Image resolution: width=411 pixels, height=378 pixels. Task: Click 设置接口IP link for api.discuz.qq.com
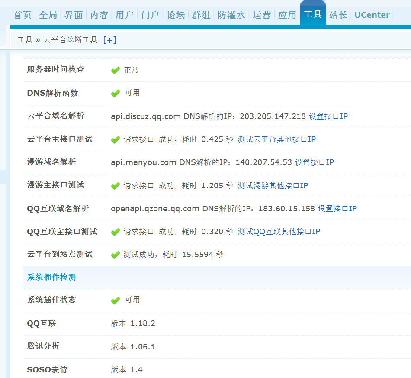point(328,116)
